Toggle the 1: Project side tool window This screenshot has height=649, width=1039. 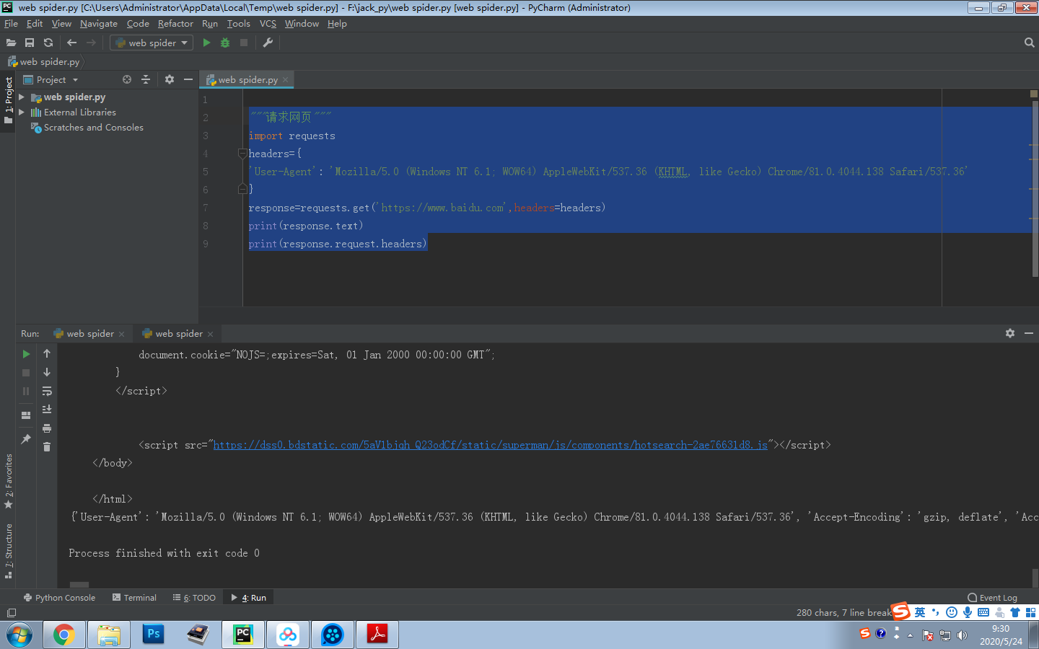[9, 100]
